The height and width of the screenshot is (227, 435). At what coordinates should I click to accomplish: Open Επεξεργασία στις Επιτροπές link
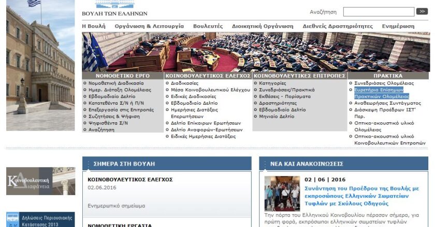pos(121,110)
